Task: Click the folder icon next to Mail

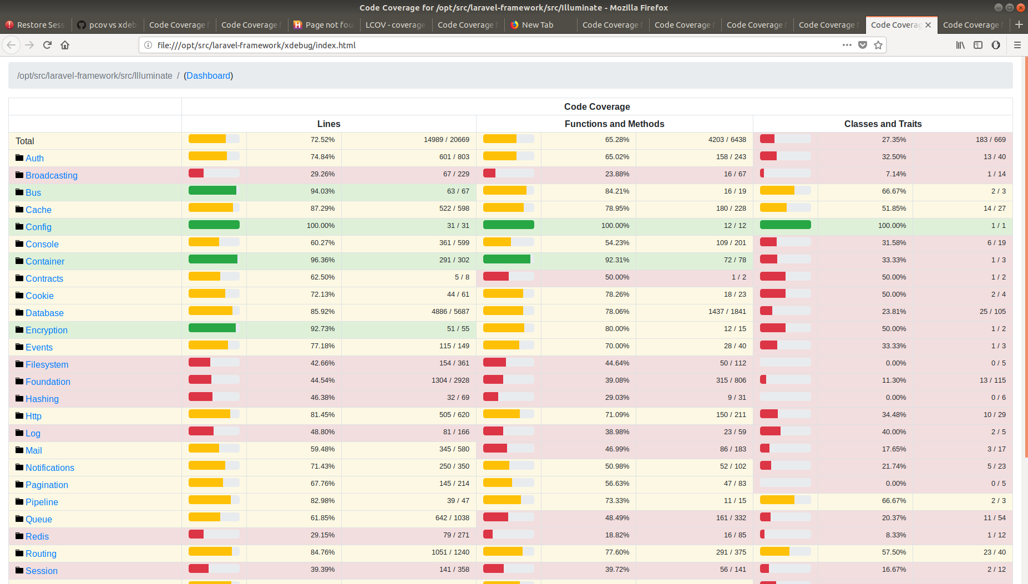Action: tap(19, 450)
